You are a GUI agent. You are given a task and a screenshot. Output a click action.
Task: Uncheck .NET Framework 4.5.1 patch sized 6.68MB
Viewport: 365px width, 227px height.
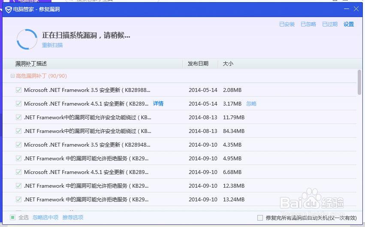coord(18,172)
